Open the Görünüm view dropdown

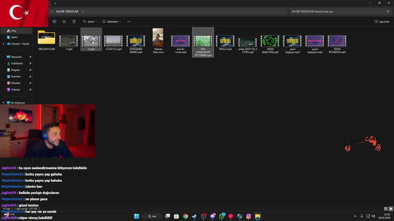click(111, 22)
